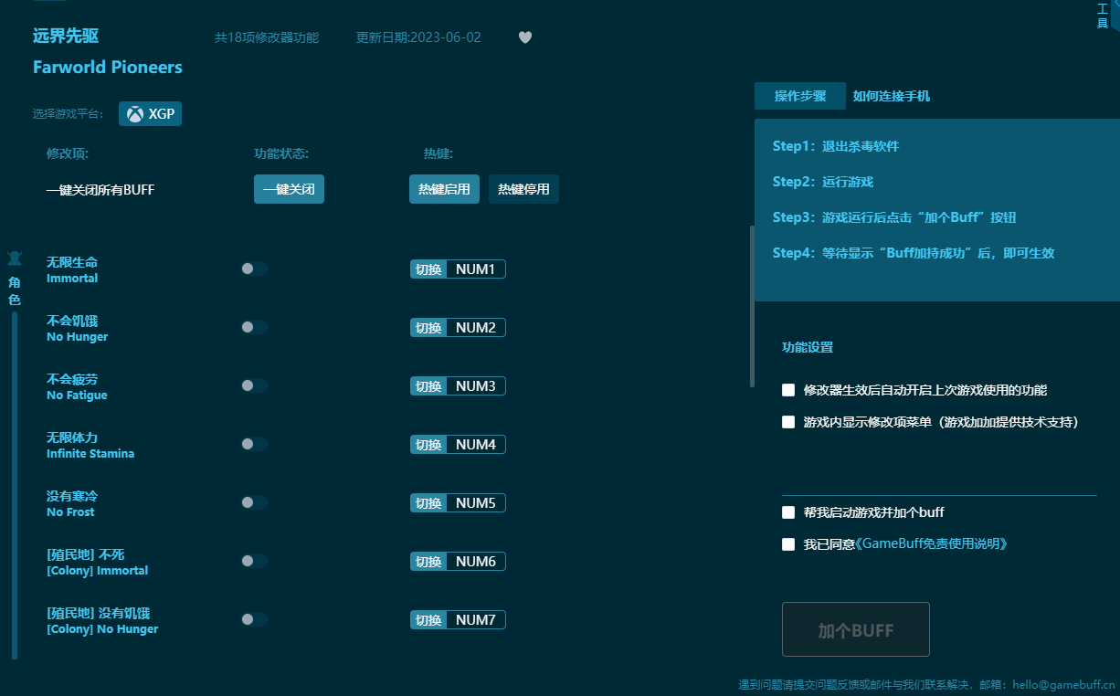Toggle 无限生命 Immortal switch
The image size is (1120, 696).
pos(254,269)
